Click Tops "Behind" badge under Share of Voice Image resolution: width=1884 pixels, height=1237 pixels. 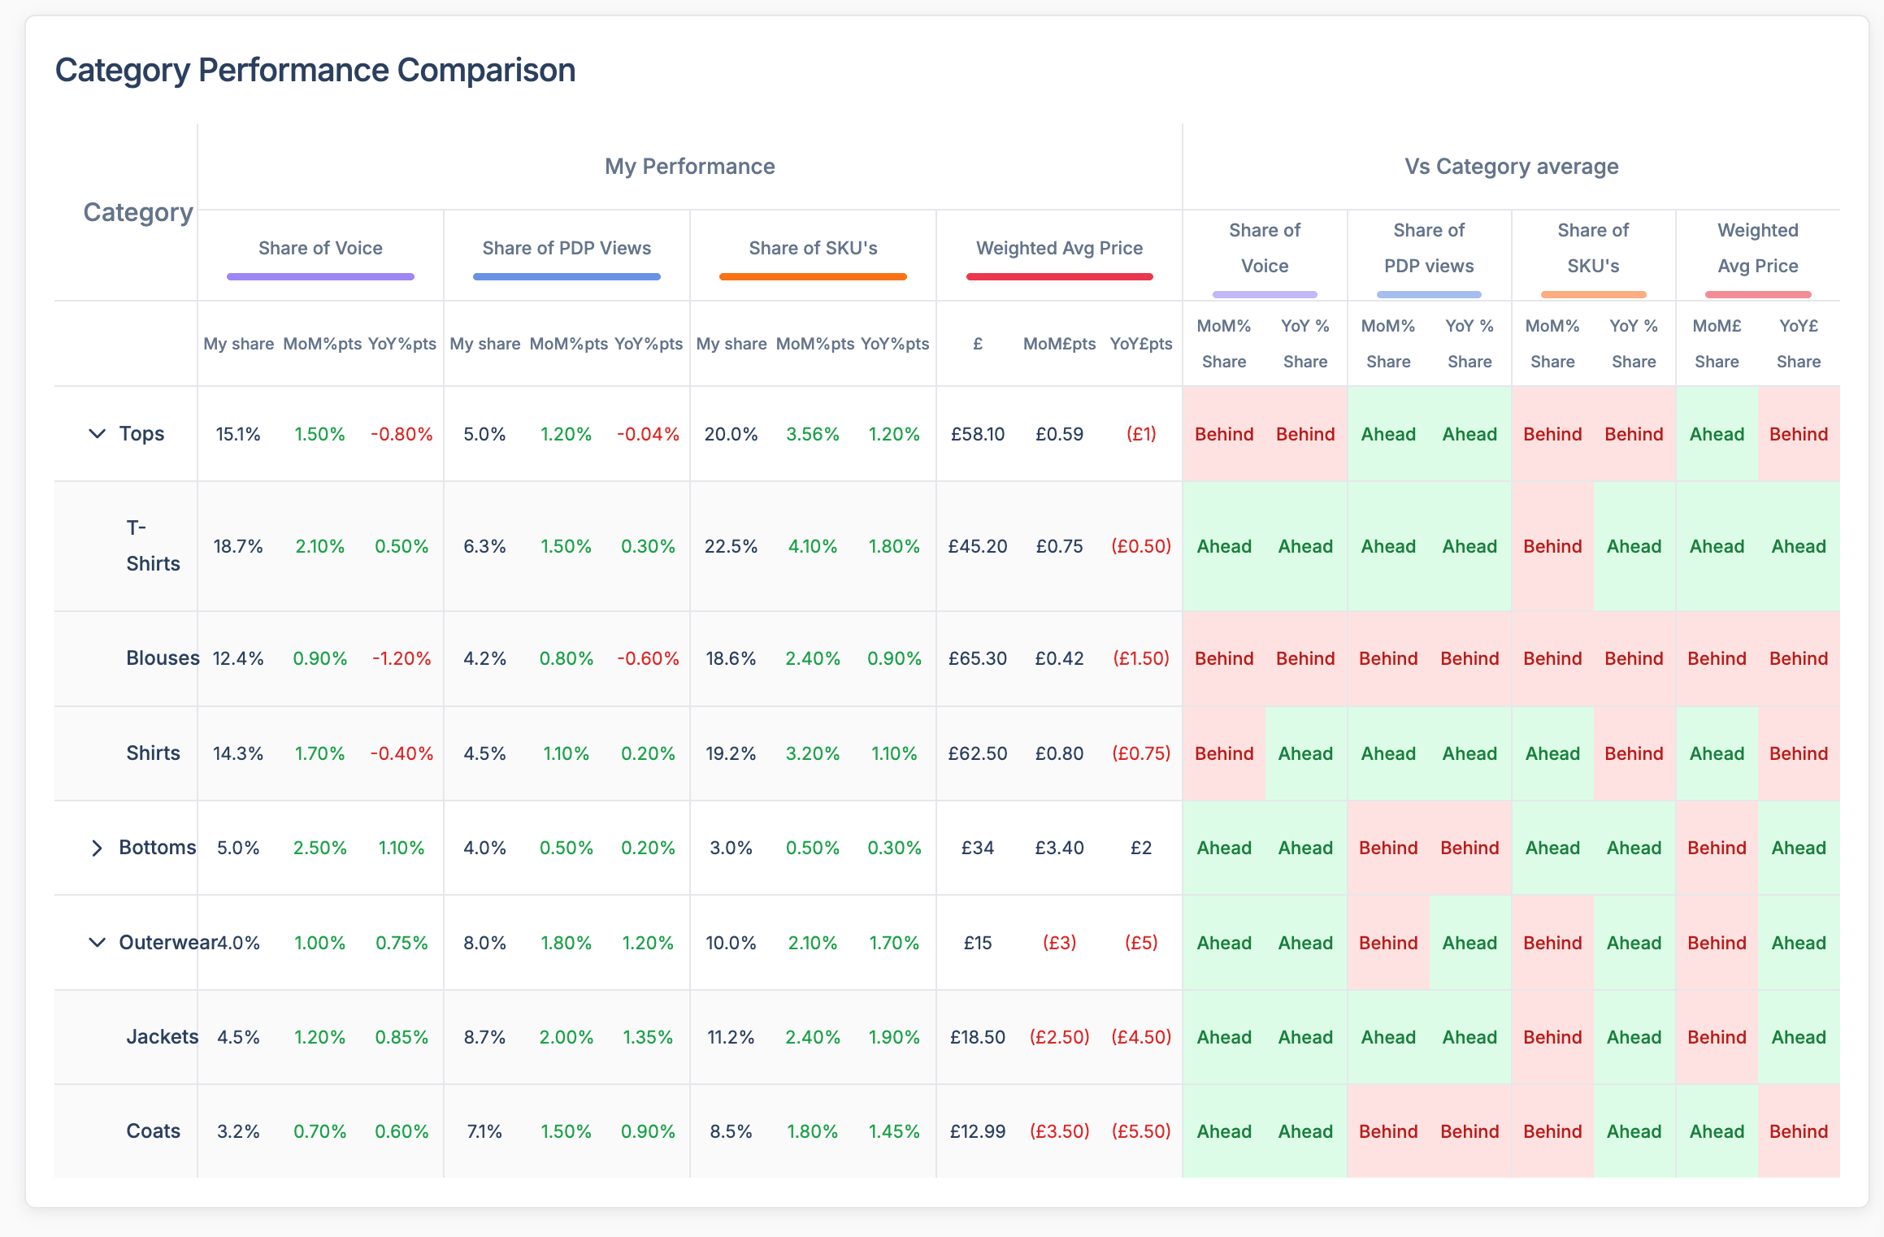click(1224, 433)
